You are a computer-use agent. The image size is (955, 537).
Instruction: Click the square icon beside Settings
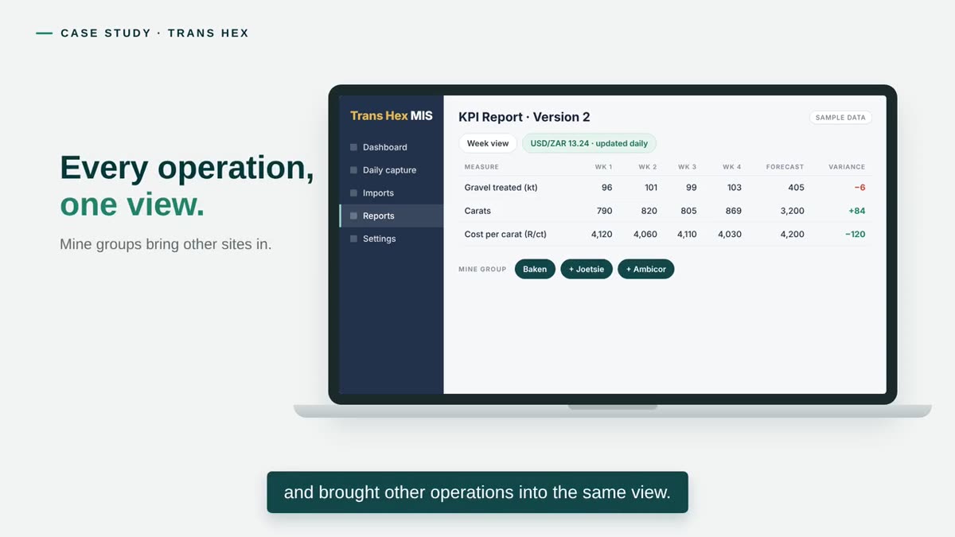354,239
